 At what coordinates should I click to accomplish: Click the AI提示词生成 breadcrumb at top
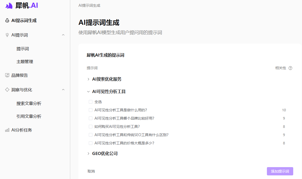click(x=89, y=5)
